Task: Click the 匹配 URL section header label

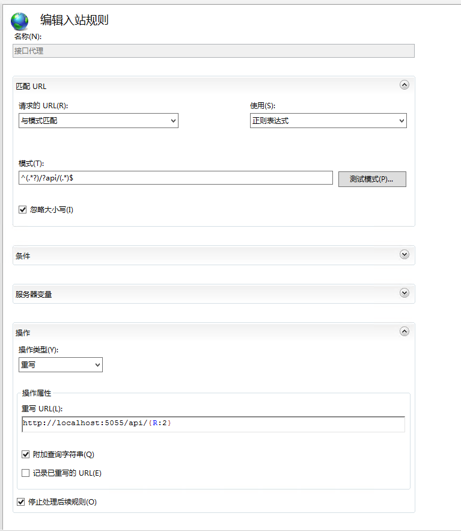Action: click(x=31, y=87)
